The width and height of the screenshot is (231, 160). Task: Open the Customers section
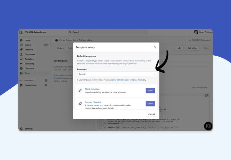pos(30,54)
